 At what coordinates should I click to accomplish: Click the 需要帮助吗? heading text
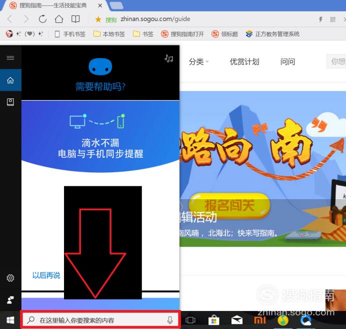[x=100, y=86]
